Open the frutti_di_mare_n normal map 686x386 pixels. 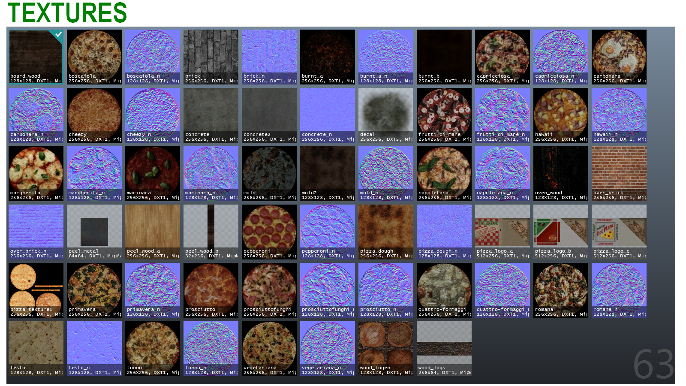(x=502, y=115)
